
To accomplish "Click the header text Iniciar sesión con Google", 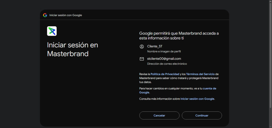I will pos(66,15).
